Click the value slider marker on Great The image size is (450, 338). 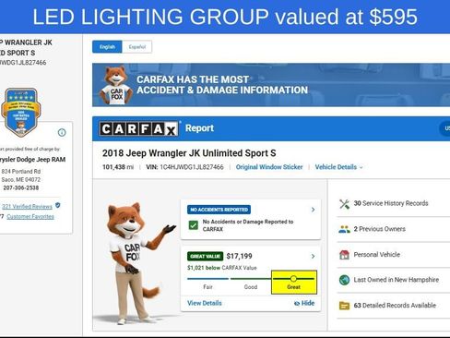click(x=293, y=279)
